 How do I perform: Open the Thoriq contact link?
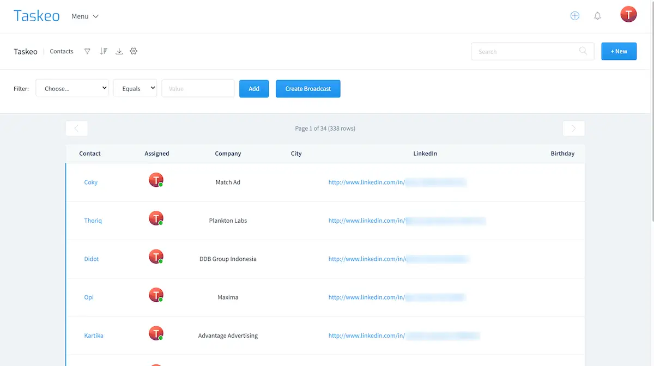[x=93, y=221]
